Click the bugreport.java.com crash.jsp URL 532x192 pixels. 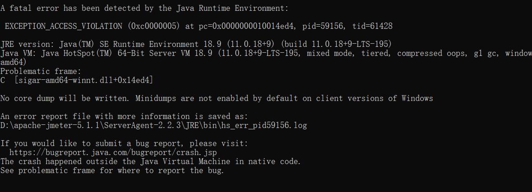pos(113,153)
